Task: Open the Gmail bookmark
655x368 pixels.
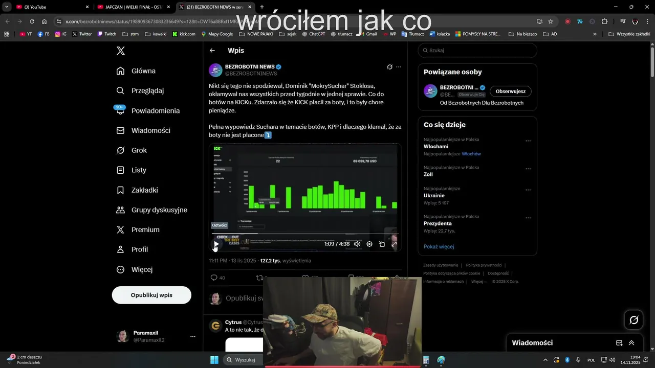Action: pyautogui.click(x=368, y=34)
